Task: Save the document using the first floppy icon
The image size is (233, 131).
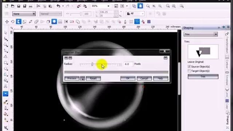Action: click(x=19, y=6)
